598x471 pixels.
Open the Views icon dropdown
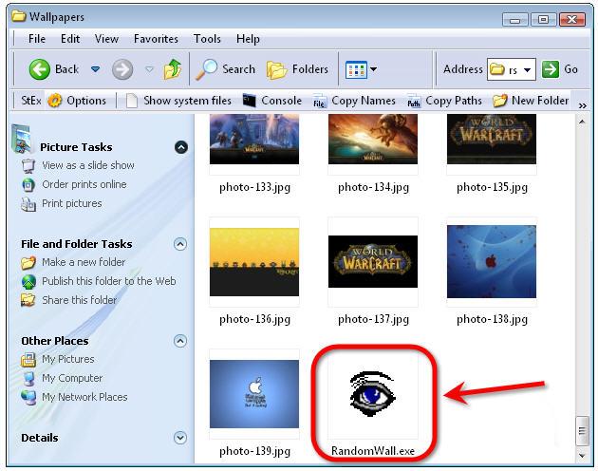[361, 69]
